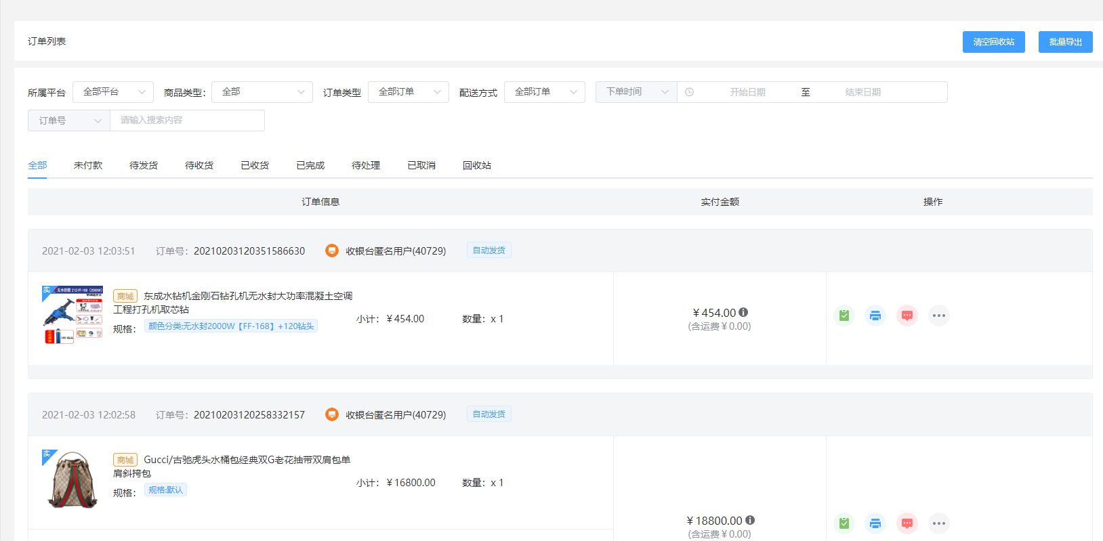Switch to 回收站 tab
The image size is (1103, 541).
click(477, 165)
